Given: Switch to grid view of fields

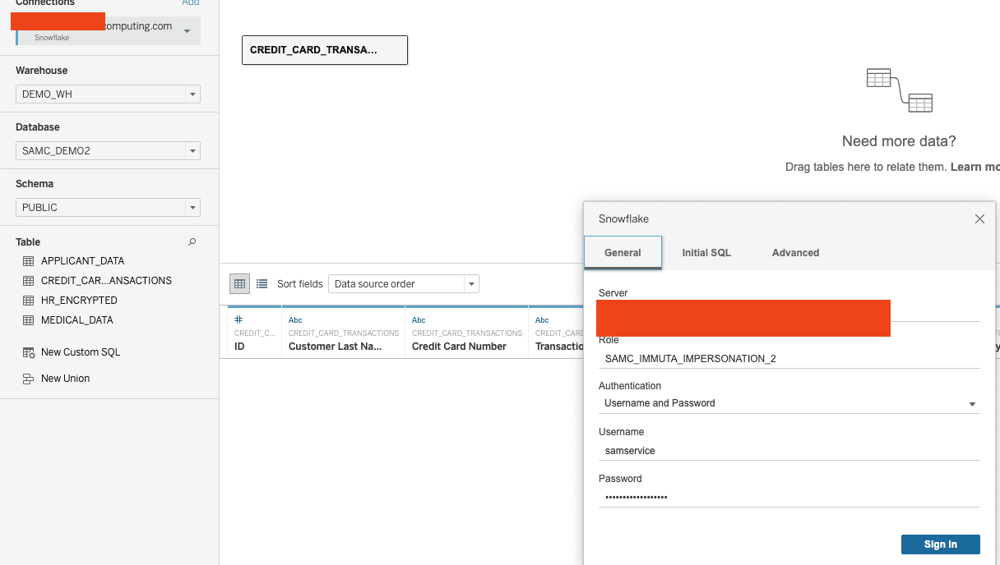Looking at the screenshot, I should tap(240, 284).
